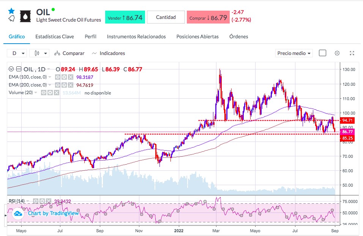Click the Light Sweet Crude Oil Futures title
The image size is (363, 236).
pyautogui.click(x=69, y=20)
